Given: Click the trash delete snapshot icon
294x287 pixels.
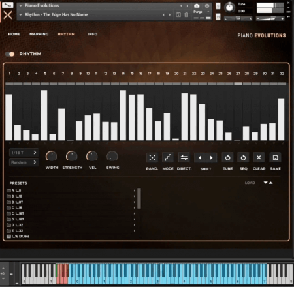Looking at the screenshot, I should coord(186,15).
